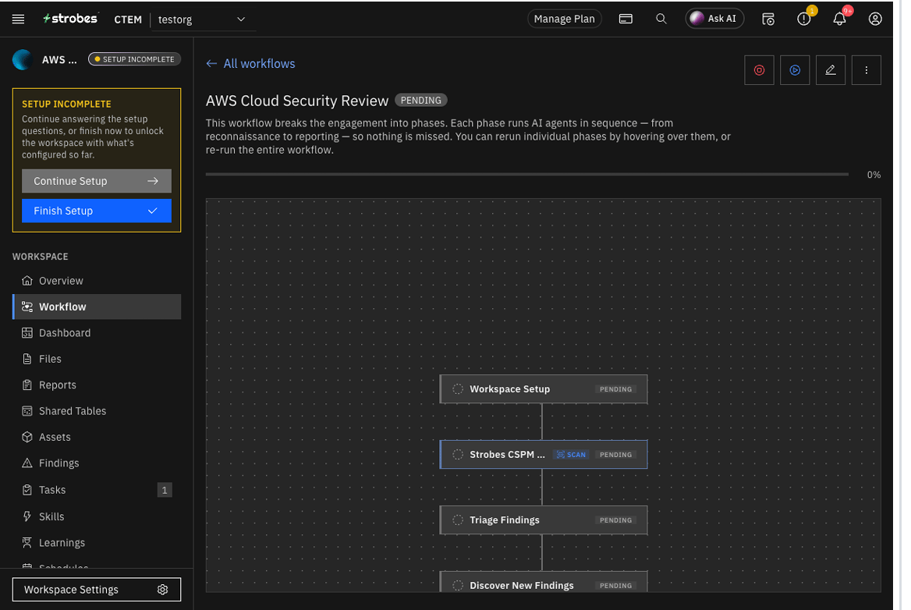The image size is (911, 610).
Task: Open the three-dot more options menu
Action: (x=867, y=70)
